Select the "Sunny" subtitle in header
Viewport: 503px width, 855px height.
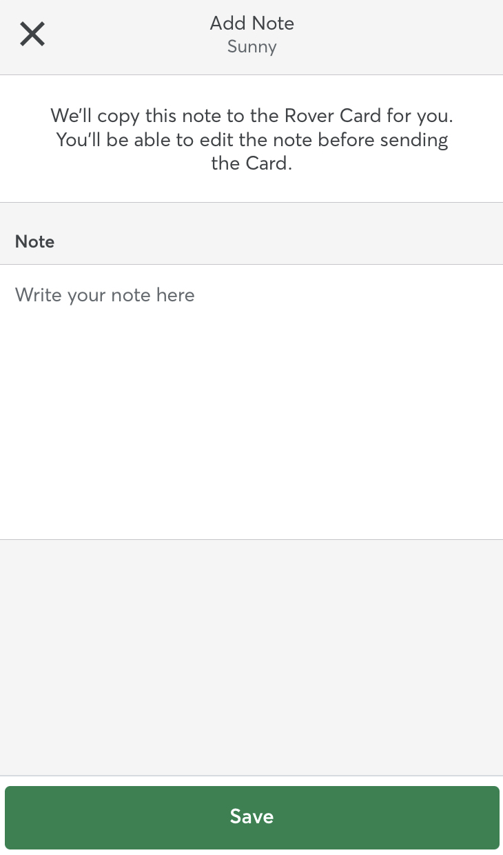pos(251,47)
